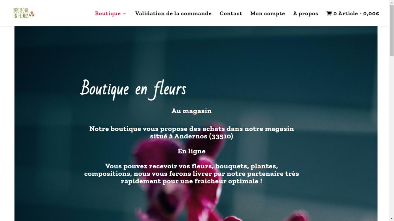394x221 pixels.
Task: Click the scrollbar up arrow
Action: [x=392, y=2]
